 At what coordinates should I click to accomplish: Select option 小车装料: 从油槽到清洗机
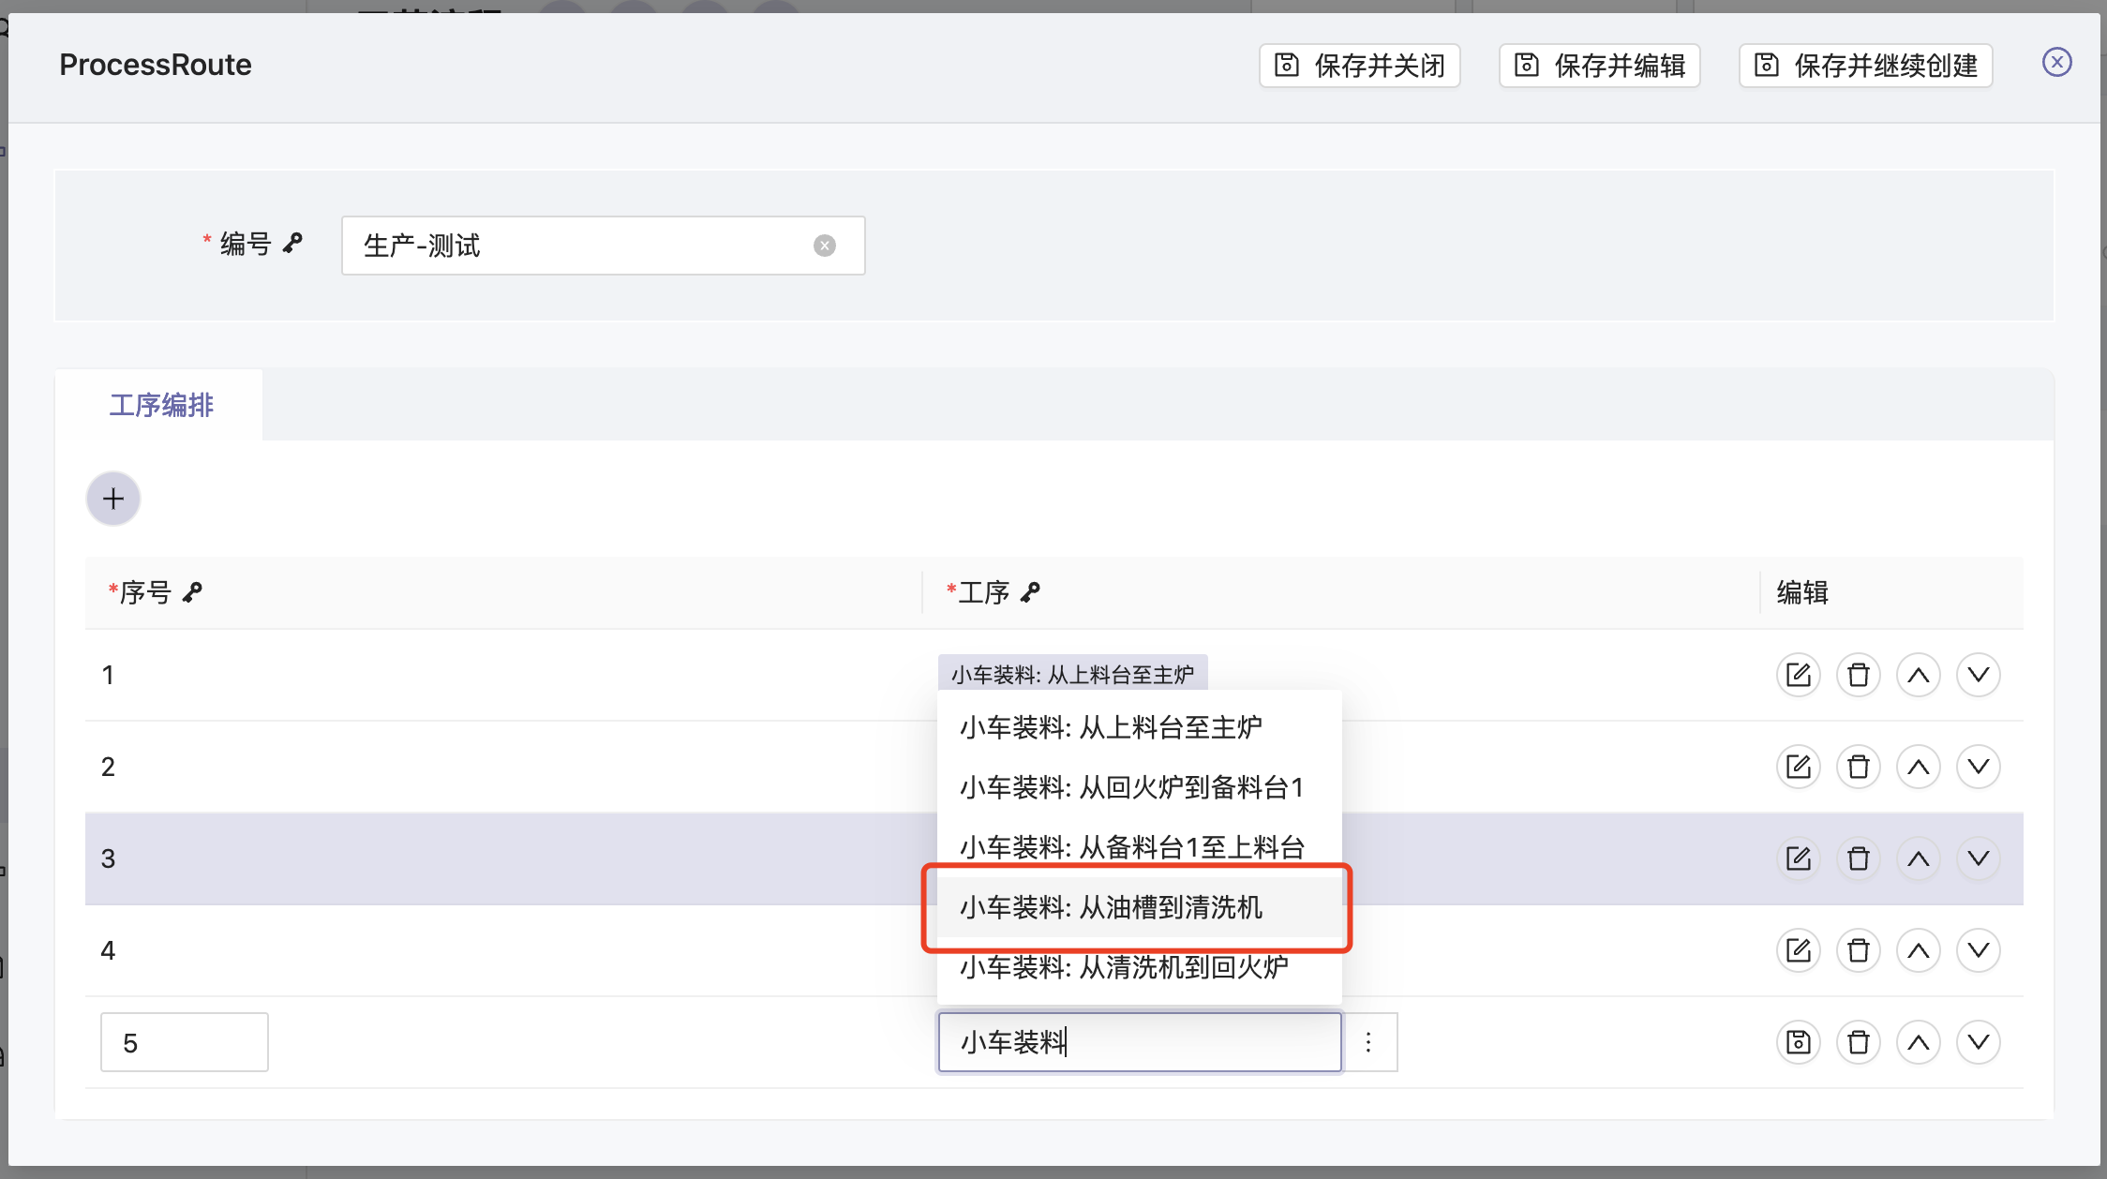[x=1112, y=907]
